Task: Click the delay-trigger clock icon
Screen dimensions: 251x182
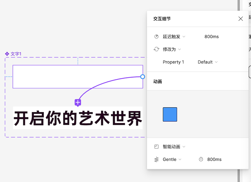Action: 156,36
